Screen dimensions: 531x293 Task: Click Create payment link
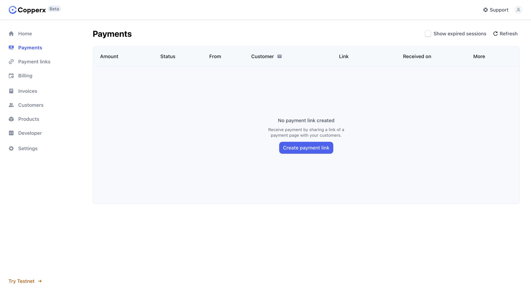click(306, 148)
